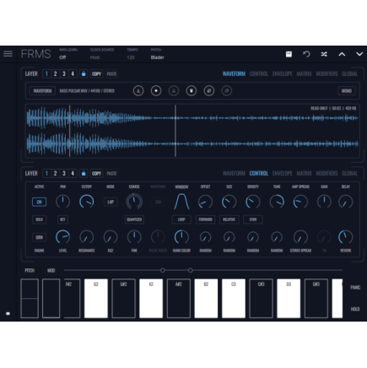The image size is (367, 368).
Task: Click the Level knob
Action: [x=62, y=237]
